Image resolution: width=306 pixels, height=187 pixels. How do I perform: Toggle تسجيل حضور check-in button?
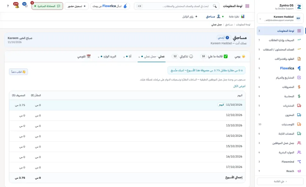76,6
